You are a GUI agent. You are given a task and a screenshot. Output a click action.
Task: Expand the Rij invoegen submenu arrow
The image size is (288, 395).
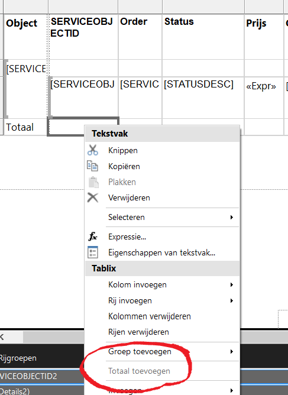[x=232, y=300]
